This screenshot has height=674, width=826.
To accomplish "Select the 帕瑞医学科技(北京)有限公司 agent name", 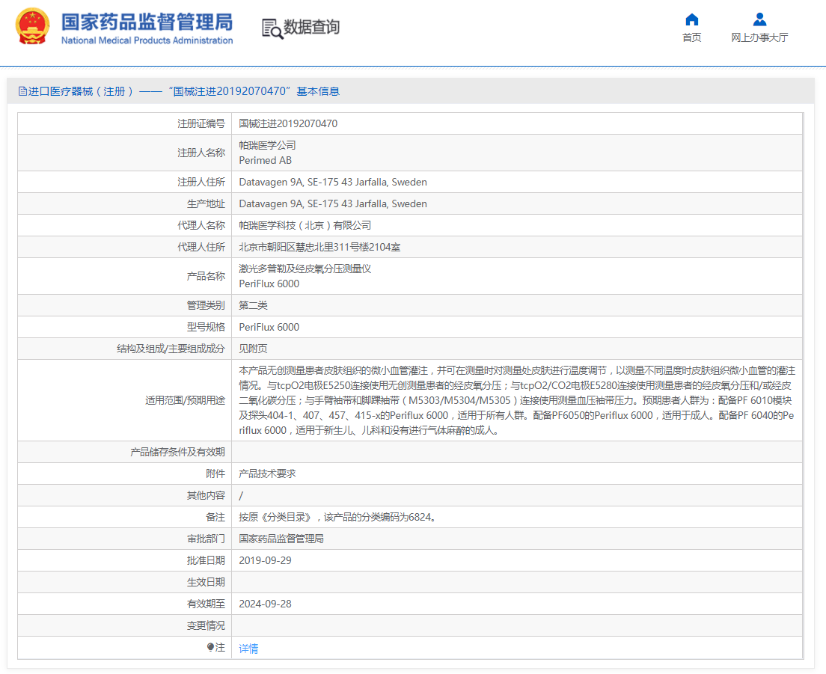I will (305, 225).
